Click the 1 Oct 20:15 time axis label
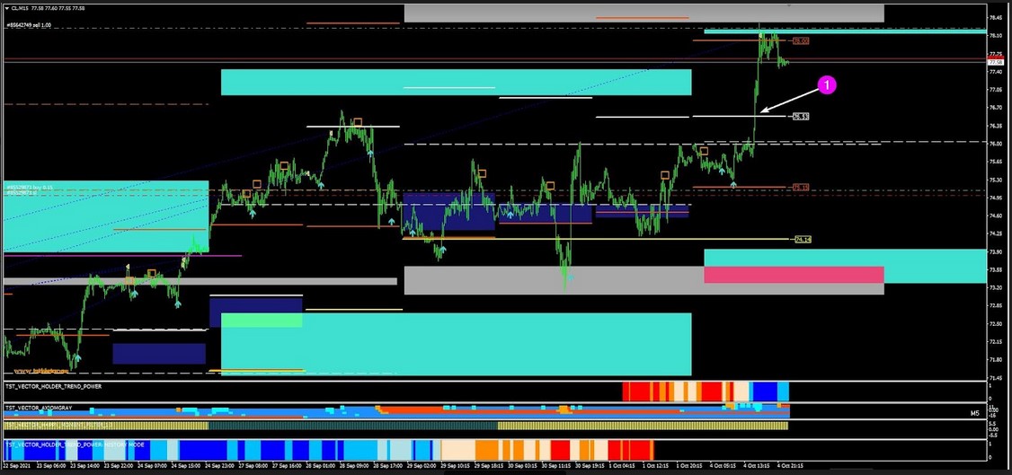 [690, 467]
